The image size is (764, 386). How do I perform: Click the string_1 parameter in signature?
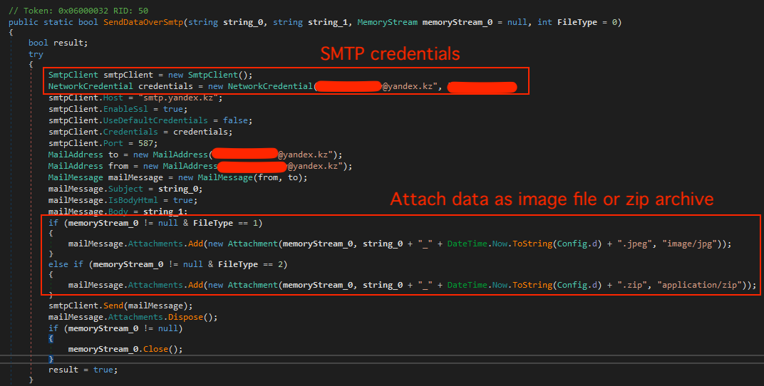[327, 22]
